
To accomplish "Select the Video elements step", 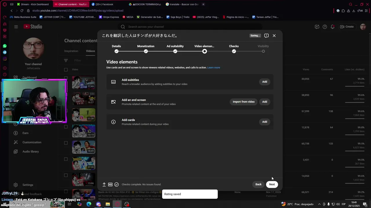I will 204,49.
